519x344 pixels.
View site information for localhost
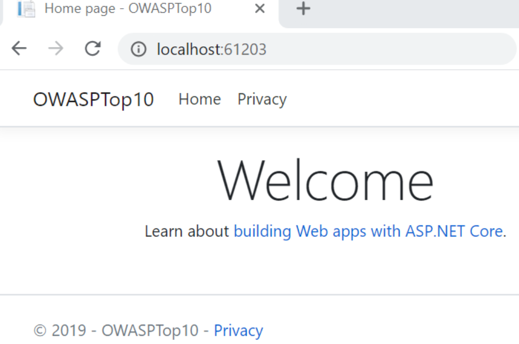point(138,49)
